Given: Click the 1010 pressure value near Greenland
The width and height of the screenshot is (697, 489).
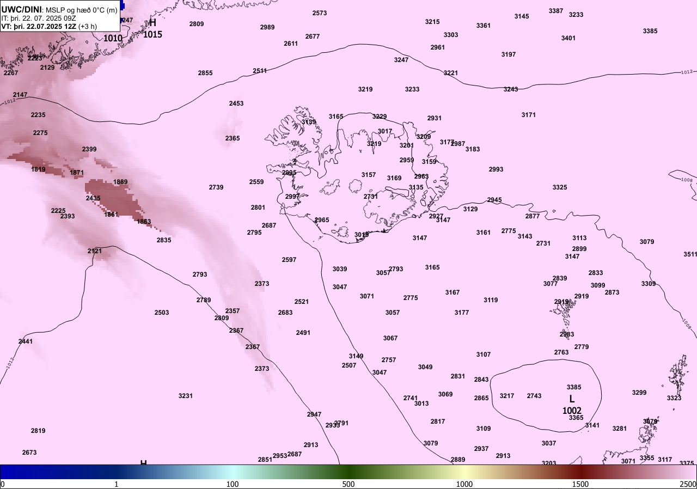Looking at the screenshot, I should pyautogui.click(x=113, y=38).
